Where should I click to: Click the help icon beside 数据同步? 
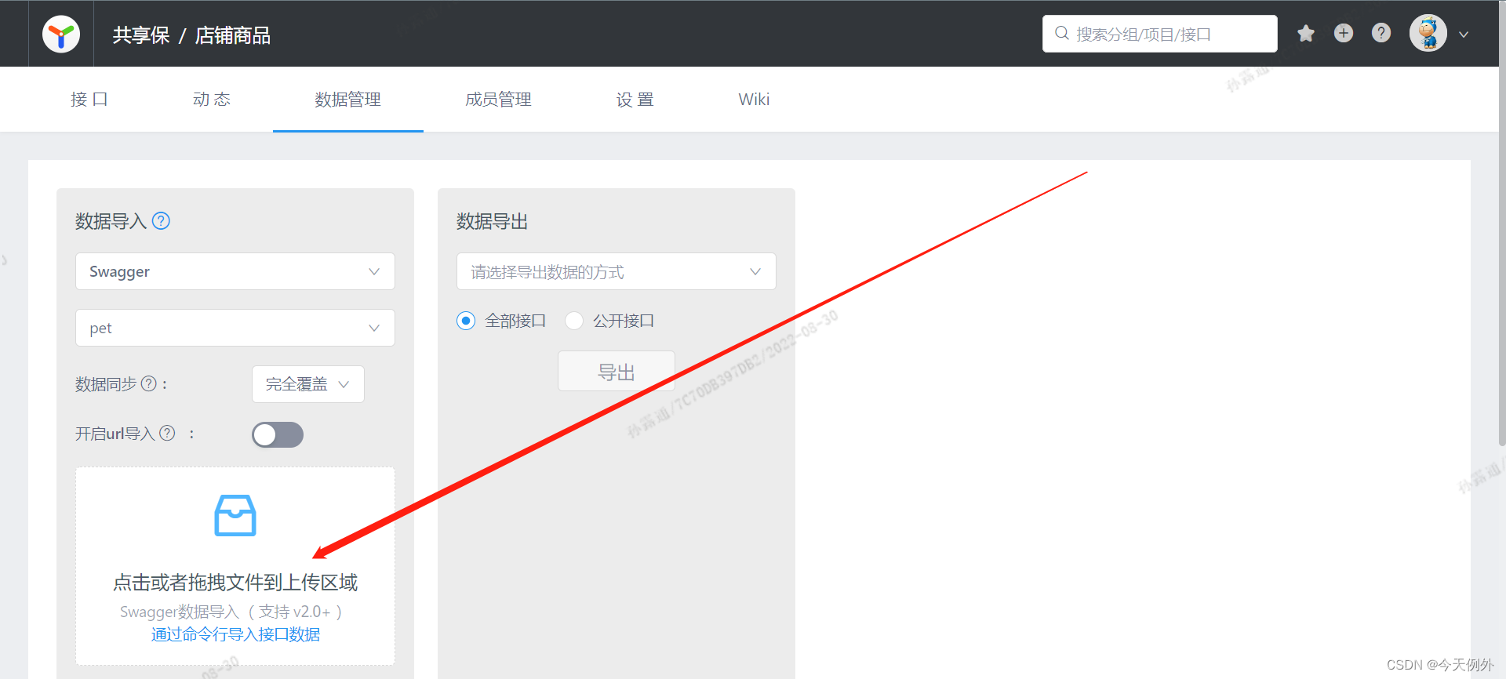pos(148,383)
